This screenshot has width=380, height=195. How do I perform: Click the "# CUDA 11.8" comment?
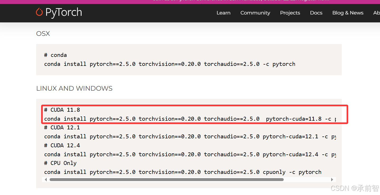[62, 110]
